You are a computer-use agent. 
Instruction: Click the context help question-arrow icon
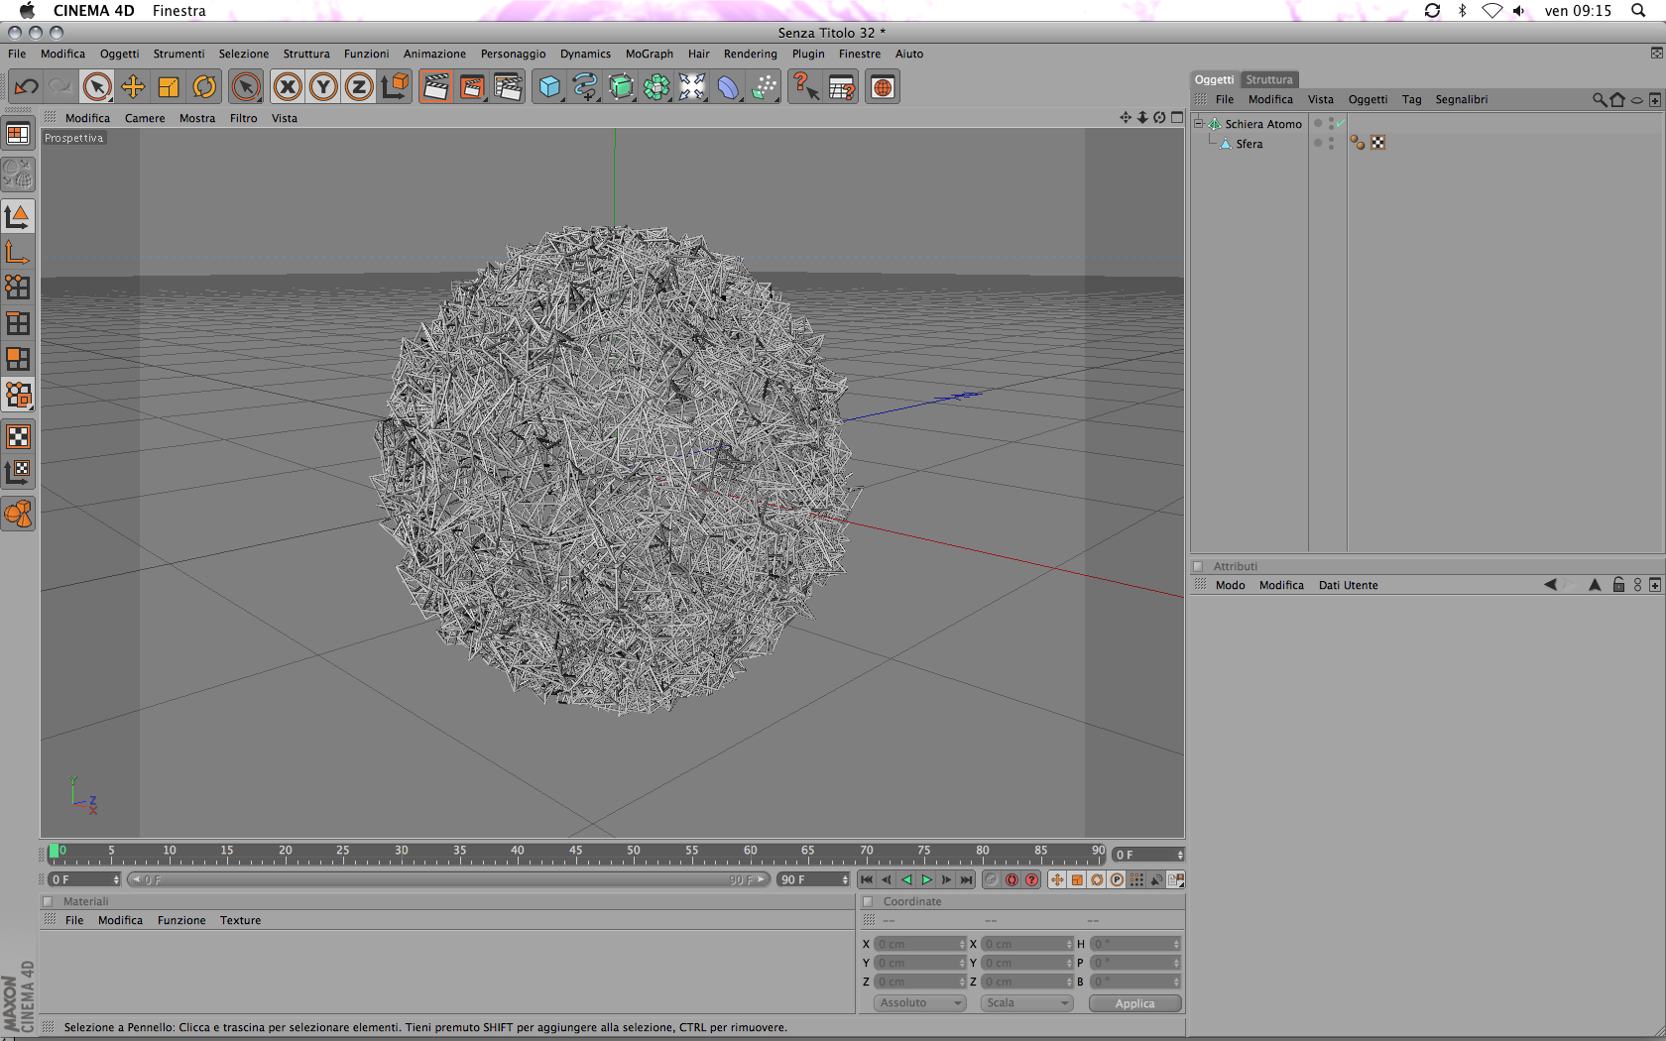(805, 87)
